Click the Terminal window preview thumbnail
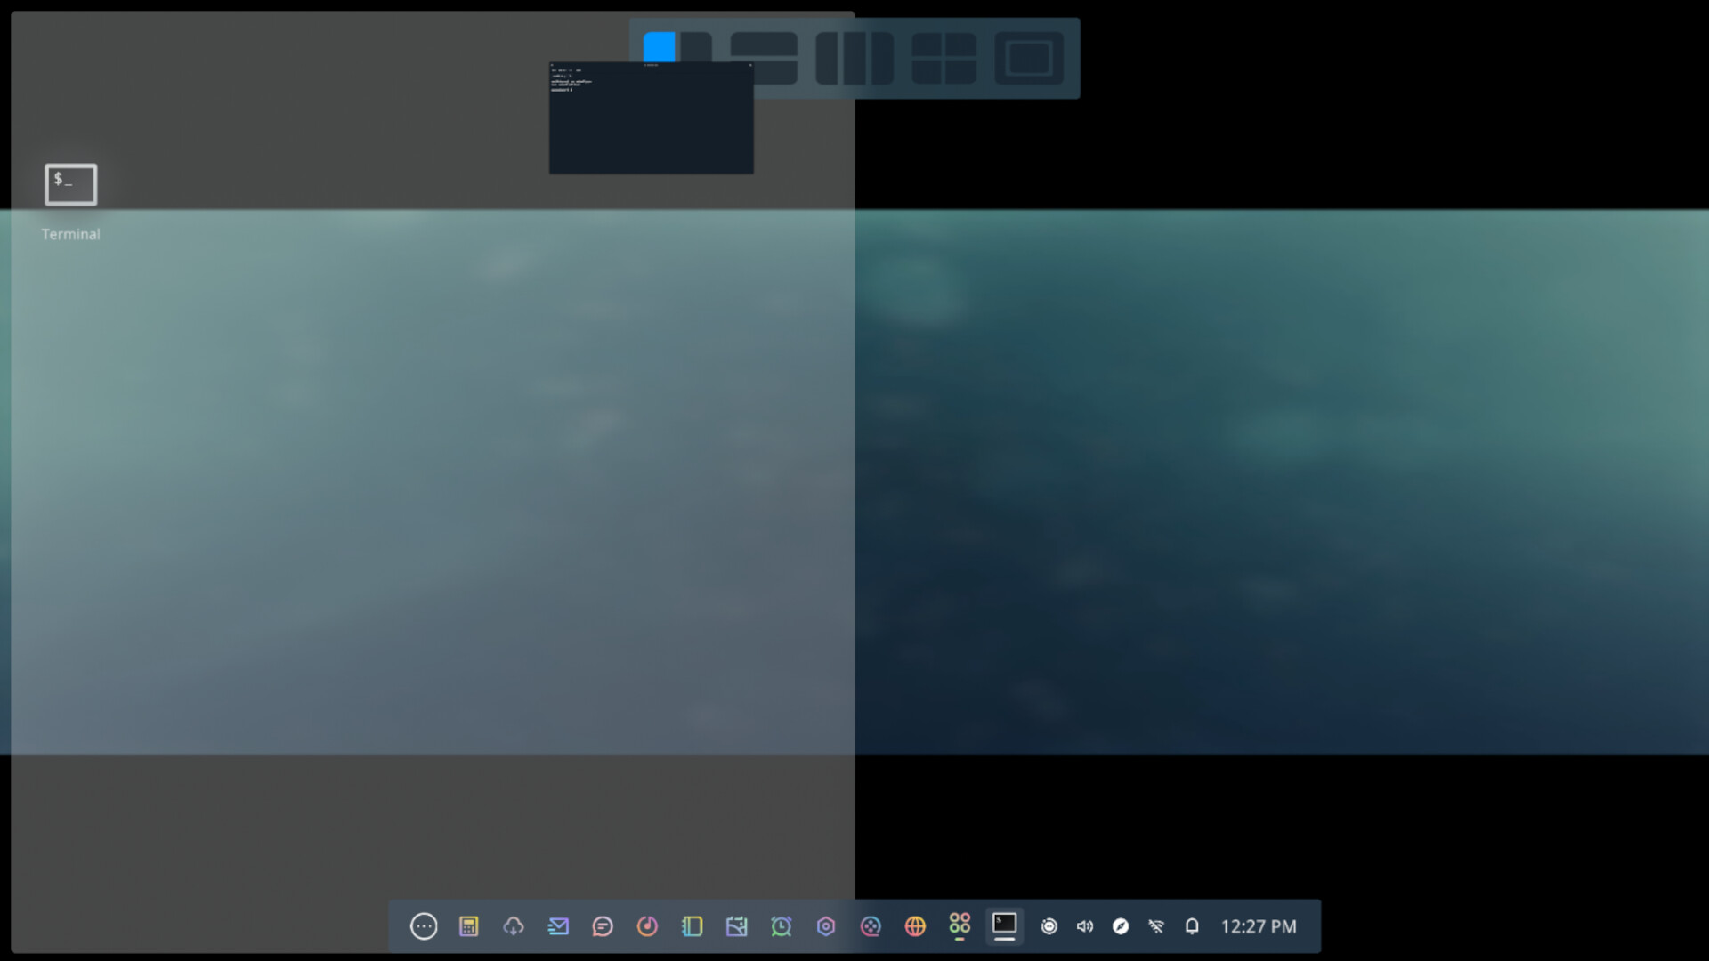 (x=651, y=116)
